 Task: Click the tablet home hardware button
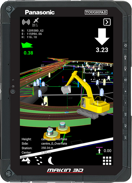pos(125,80)
